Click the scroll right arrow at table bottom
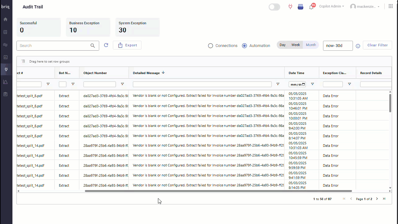 (390, 191)
